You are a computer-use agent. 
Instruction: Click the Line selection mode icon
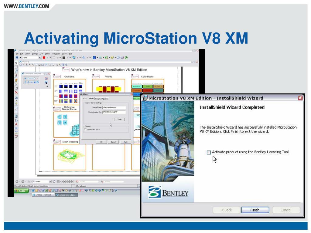point(38,78)
